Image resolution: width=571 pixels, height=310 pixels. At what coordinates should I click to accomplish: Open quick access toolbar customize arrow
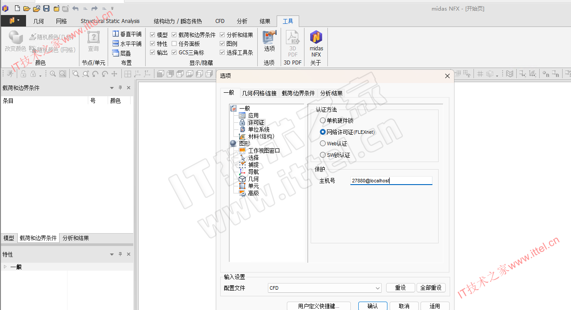pos(112,8)
